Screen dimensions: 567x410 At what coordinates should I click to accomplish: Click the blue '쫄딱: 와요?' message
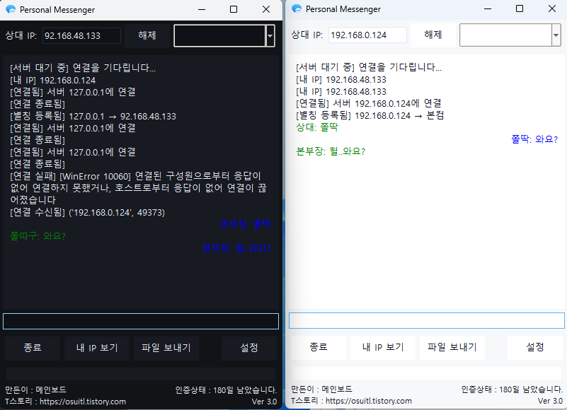coord(534,139)
